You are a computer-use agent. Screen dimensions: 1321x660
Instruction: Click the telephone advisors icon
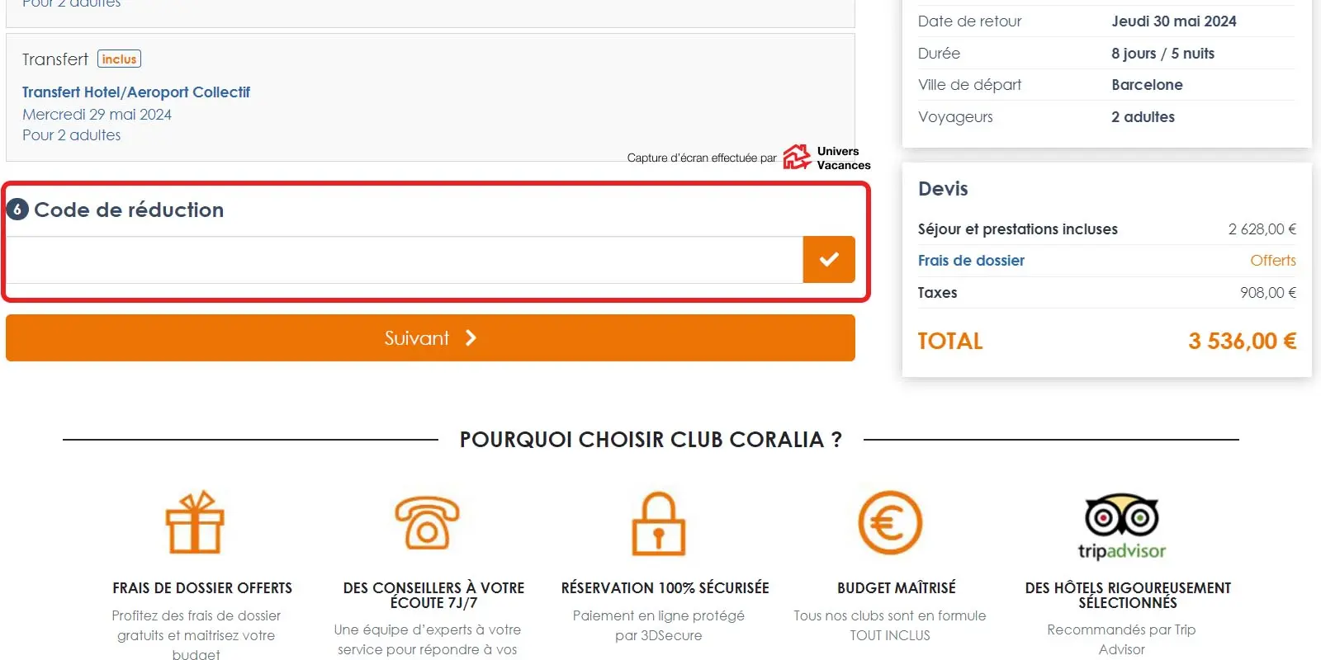427,523
